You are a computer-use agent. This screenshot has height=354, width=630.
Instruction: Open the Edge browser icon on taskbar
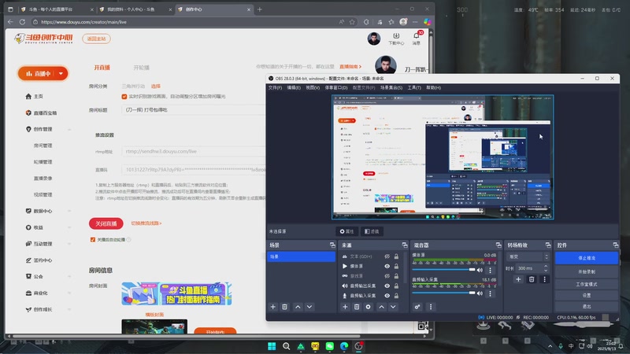tap(344, 346)
